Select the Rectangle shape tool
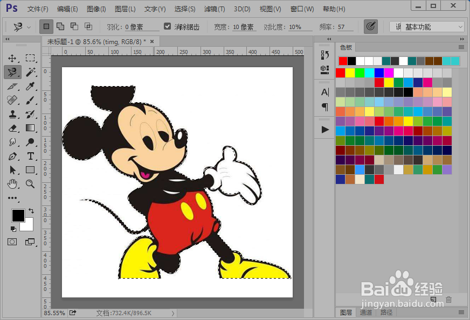Screen dimensions: 470x320 (x=30, y=170)
